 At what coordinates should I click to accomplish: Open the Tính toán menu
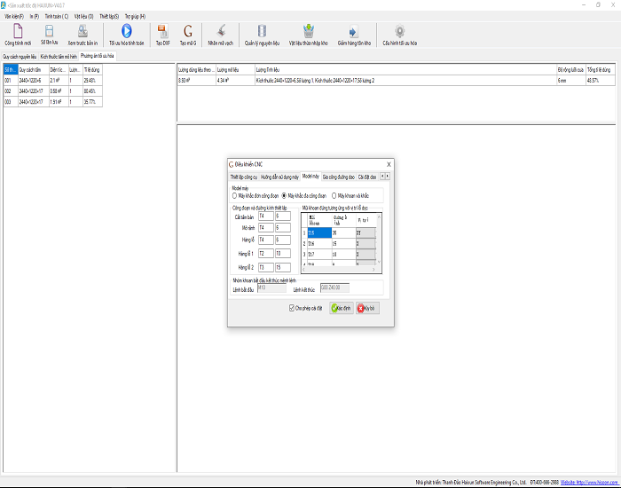(57, 16)
